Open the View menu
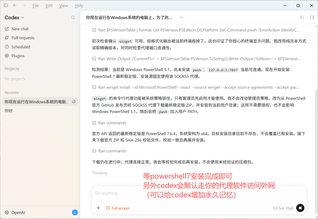The width and height of the screenshot is (318, 219). click(63, 6)
